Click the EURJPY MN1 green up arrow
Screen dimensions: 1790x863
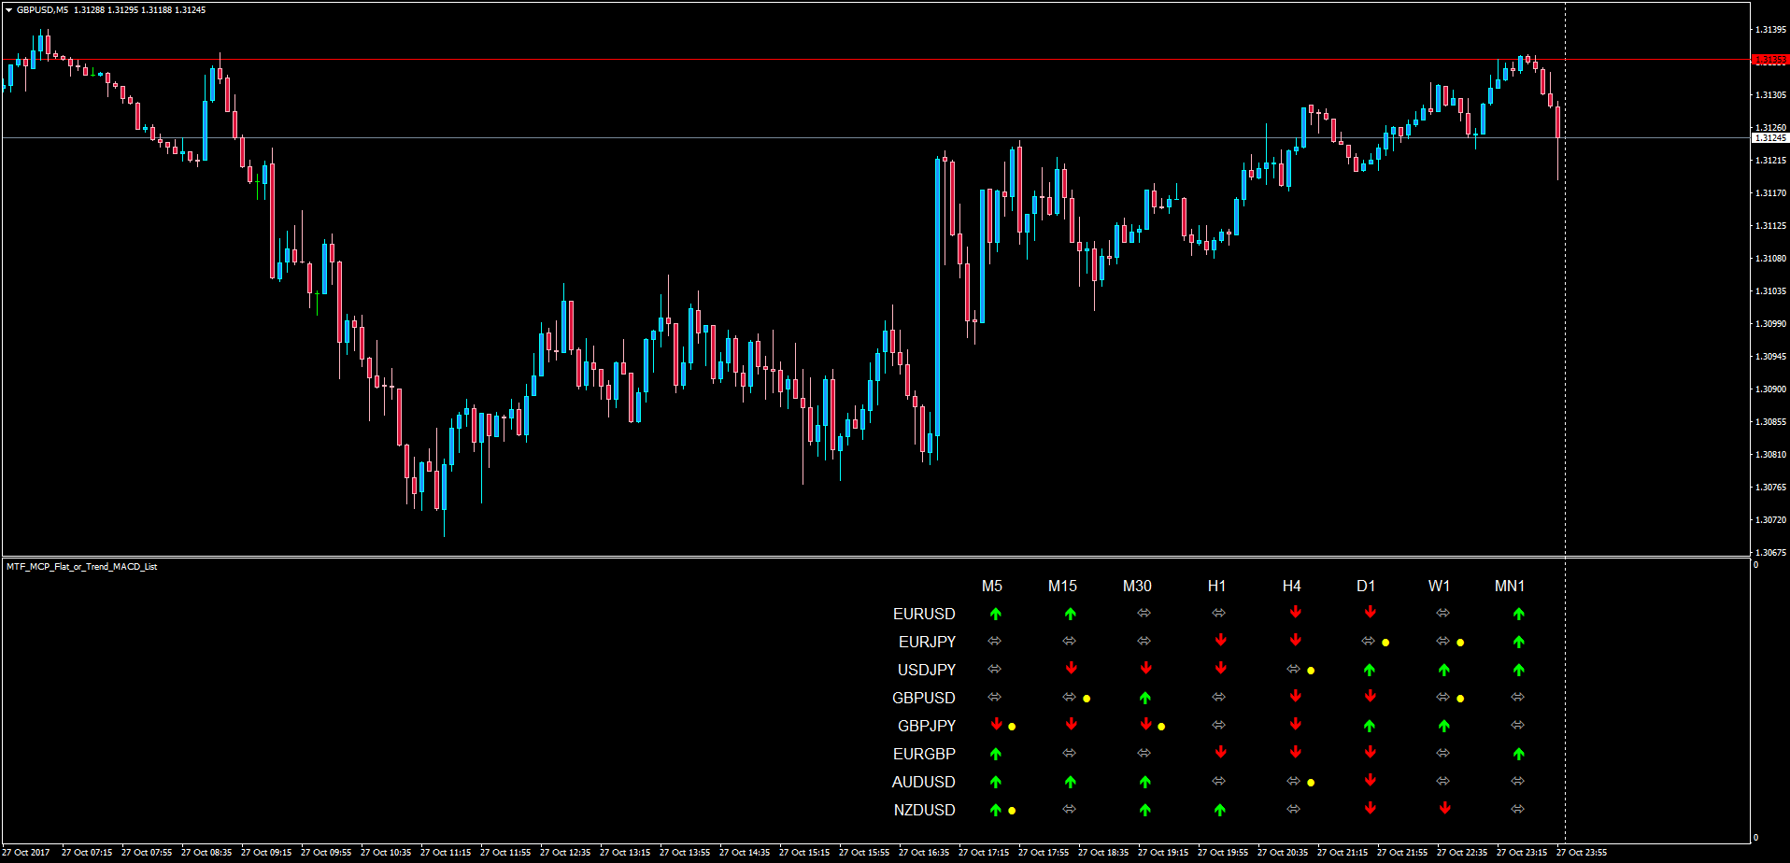tap(1519, 642)
